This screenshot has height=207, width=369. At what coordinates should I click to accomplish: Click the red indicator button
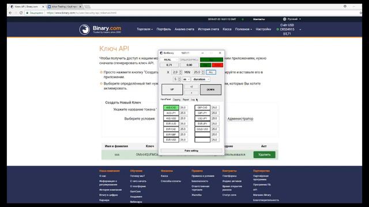coord(217,65)
